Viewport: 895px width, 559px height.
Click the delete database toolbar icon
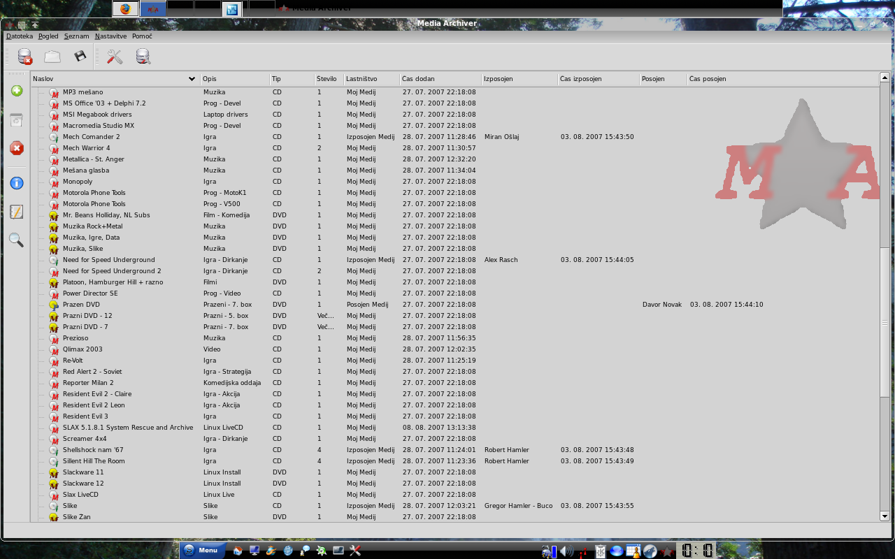25,57
